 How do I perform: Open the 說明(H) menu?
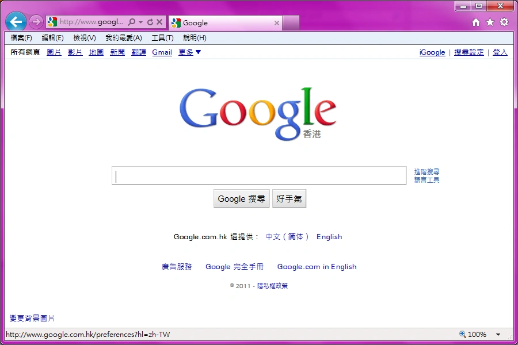(195, 38)
